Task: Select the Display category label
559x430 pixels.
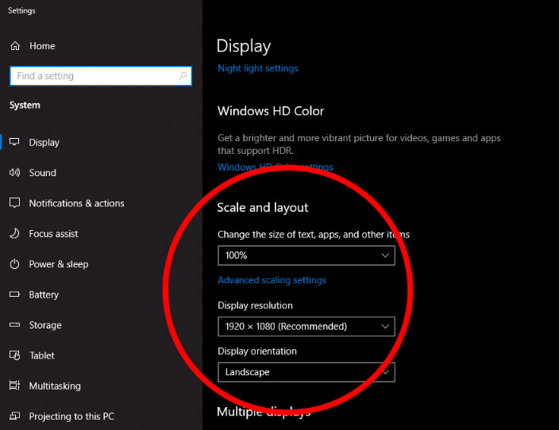Action: pos(44,143)
